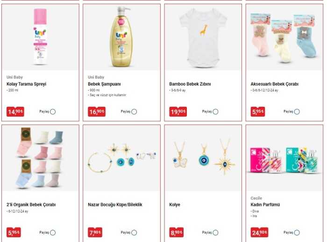Click the 14,90 price tag
The width and height of the screenshot is (327, 242).
(15, 111)
